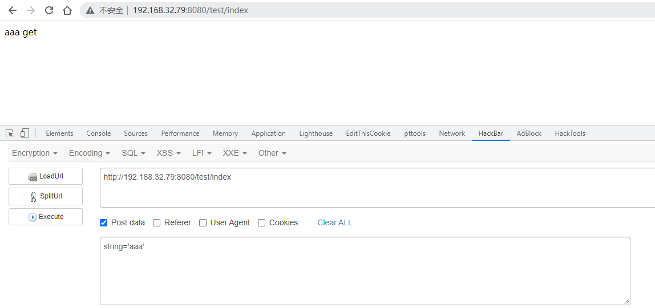Open the Network tab
The width and height of the screenshot is (655, 308).
tap(452, 133)
